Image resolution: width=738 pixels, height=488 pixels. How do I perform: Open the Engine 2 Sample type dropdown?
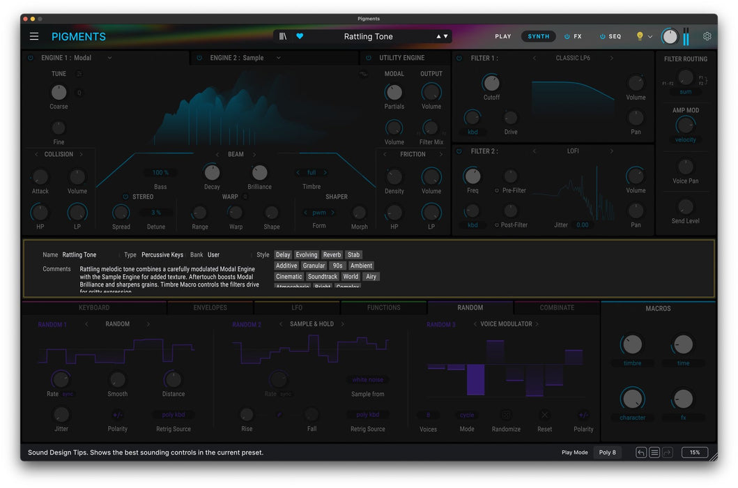tap(278, 58)
